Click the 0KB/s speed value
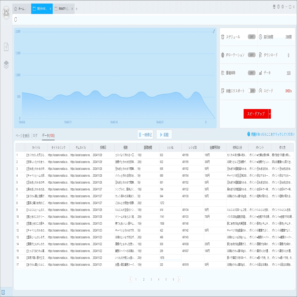 coord(289,91)
